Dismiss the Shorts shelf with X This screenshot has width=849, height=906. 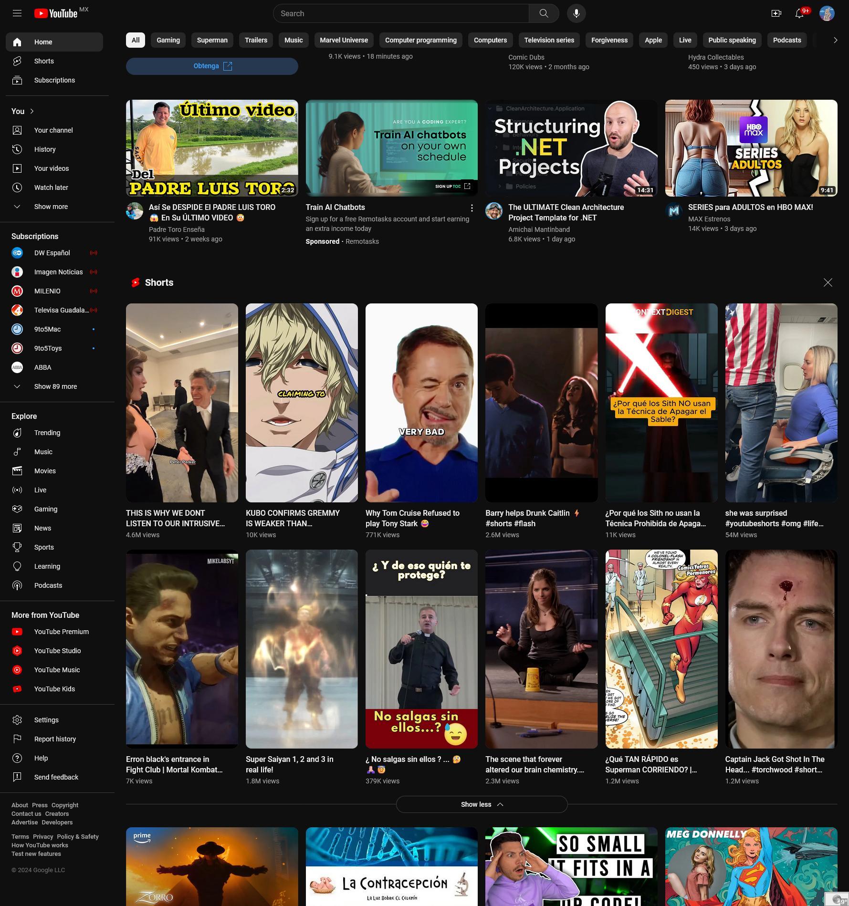(x=828, y=282)
